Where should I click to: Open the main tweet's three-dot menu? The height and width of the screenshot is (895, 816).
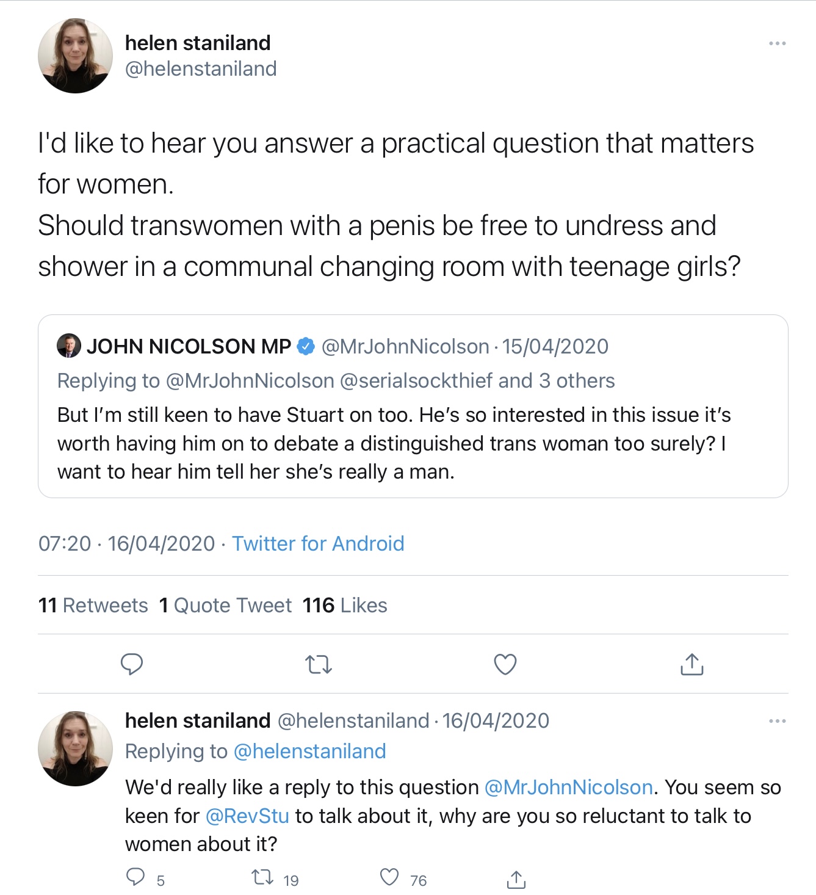[777, 43]
